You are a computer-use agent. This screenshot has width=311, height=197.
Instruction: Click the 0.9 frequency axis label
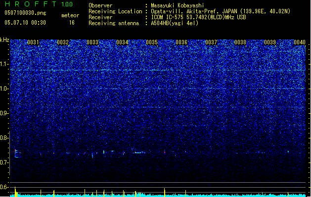click(4, 113)
